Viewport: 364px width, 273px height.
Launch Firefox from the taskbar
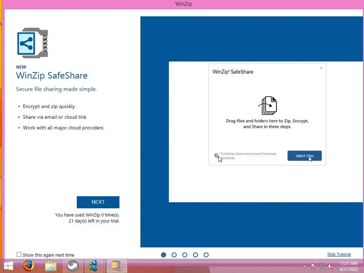(28, 266)
